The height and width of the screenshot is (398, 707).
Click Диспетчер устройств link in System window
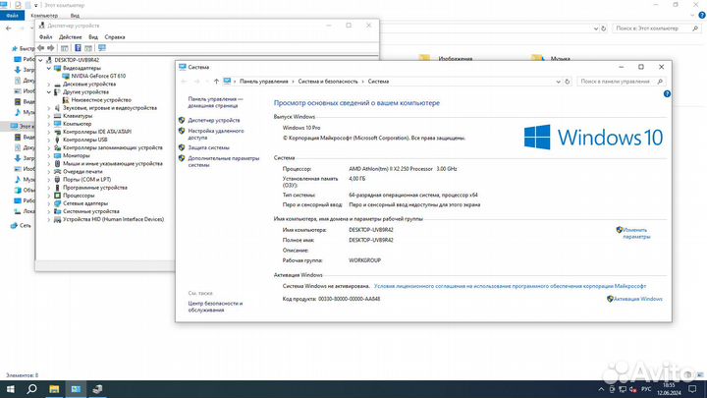[214, 121]
